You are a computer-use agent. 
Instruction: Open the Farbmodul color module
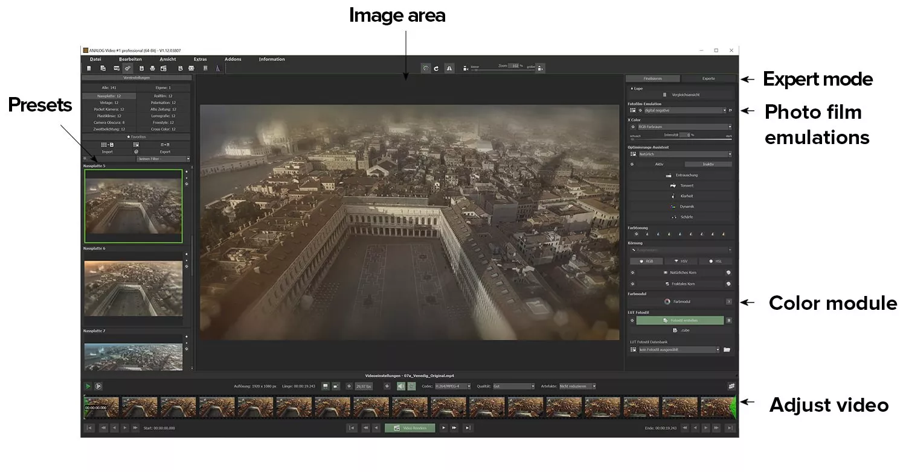[676, 301]
